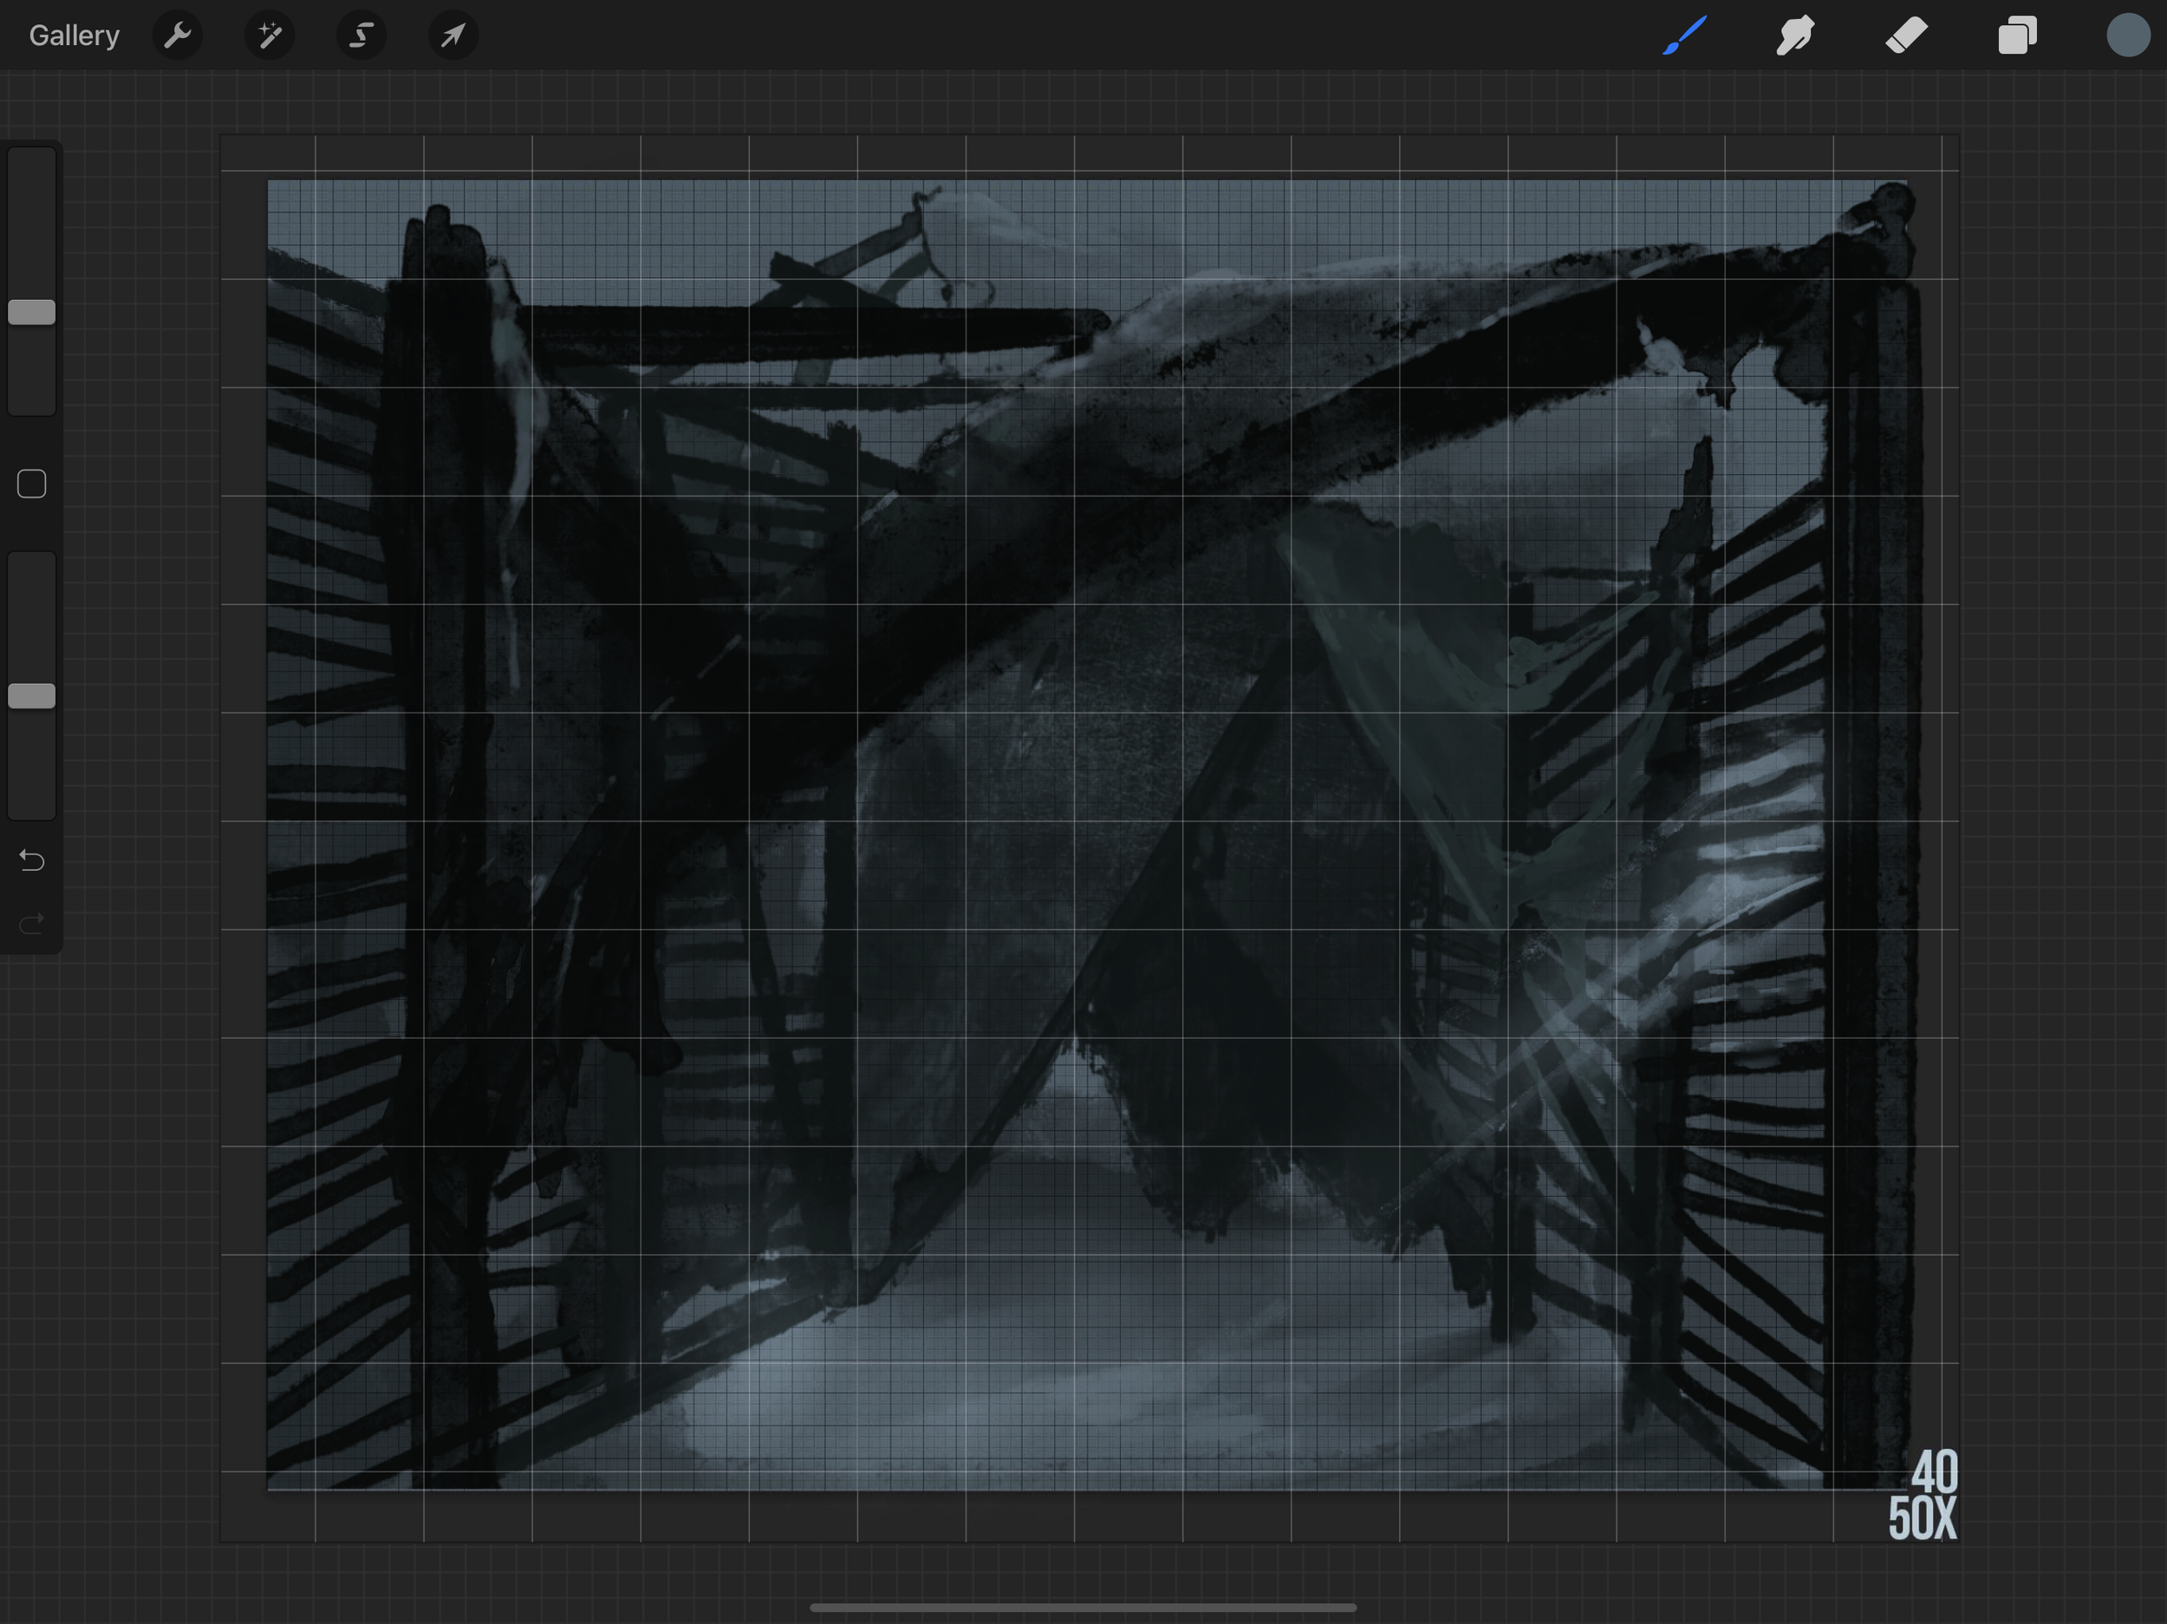Image resolution: width=2167 pixels, height=1624 pixels.
Task: Open the Layers panel
Action: pyautogui.click(x=2017, y=36)
